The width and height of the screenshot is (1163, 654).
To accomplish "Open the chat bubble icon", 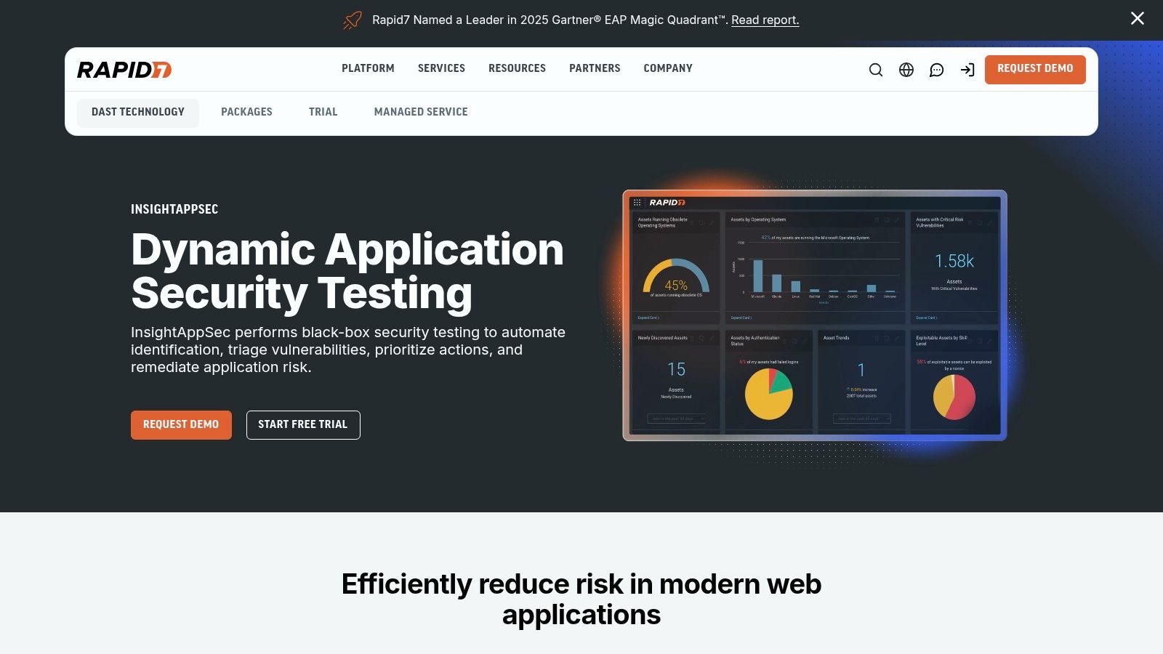I will [x=936, y=70].
